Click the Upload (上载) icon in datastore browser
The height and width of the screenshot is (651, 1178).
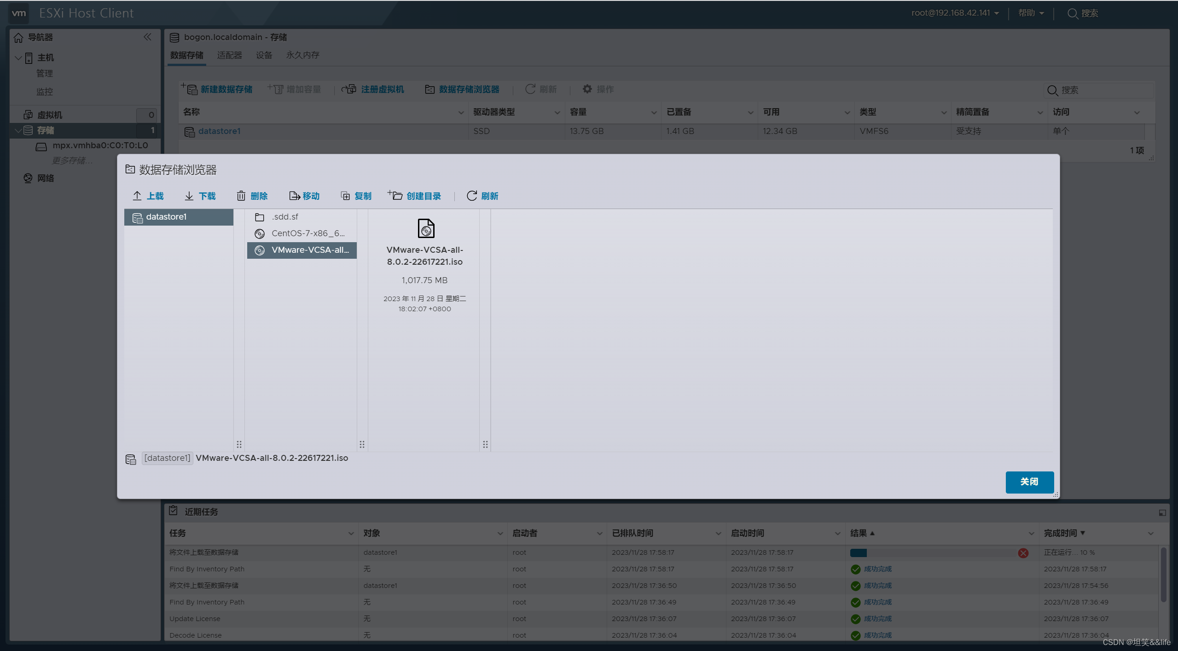coord(137,196)
